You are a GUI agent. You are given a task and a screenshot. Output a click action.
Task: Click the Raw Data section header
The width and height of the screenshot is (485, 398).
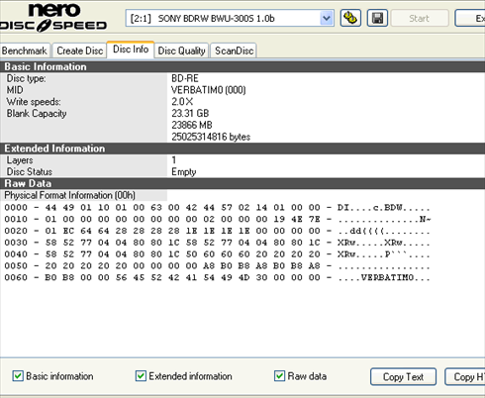(242, 183)
